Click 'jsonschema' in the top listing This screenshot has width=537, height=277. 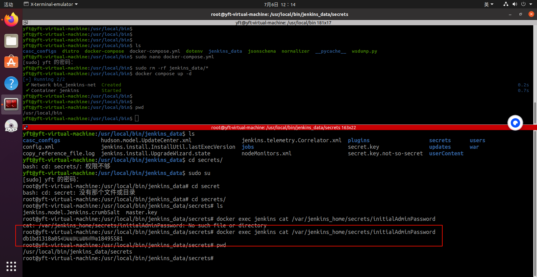click(262, 51)
